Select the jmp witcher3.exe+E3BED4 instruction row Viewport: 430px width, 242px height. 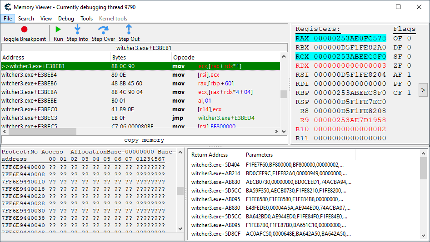pos(136,118)
